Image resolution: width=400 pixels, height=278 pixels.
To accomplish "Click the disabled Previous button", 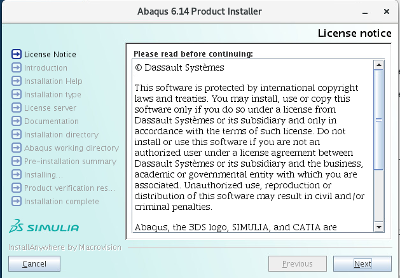I will pyautogui.click(x=298, y=264).
